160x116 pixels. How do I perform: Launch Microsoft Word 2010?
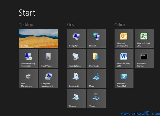(124, 58)
